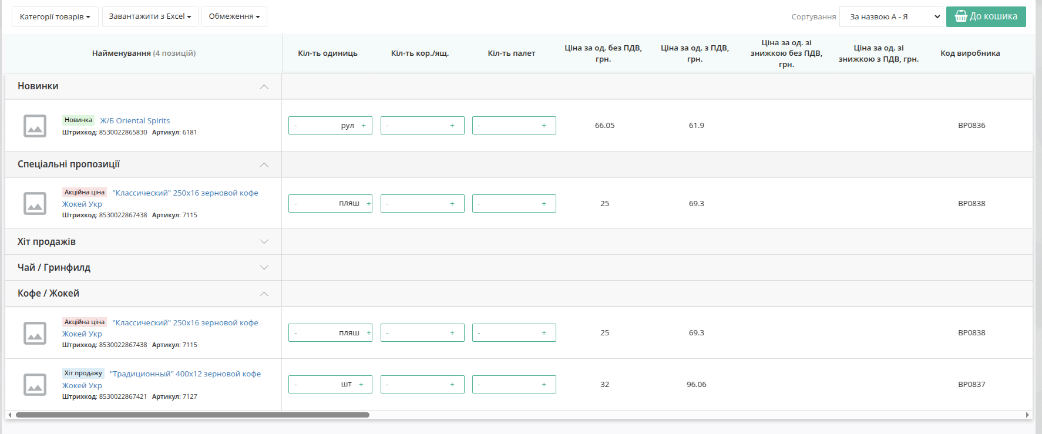Increase pallets quantity for Традиционный 400x12
Viewport: 1042px width, 434px height.
coord(544,385)
